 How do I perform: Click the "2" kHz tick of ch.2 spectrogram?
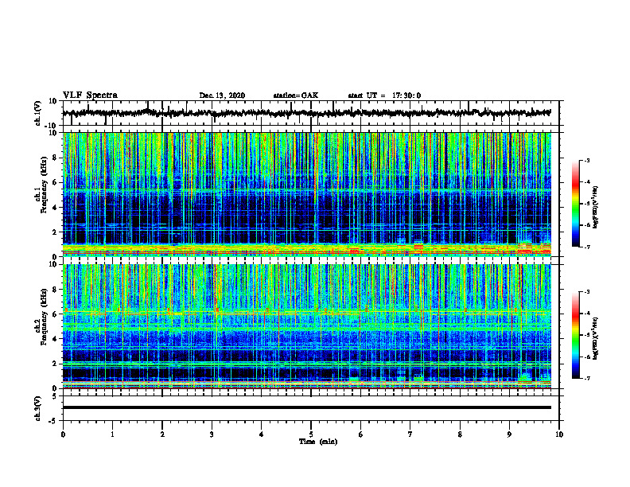tap(56, 364)
